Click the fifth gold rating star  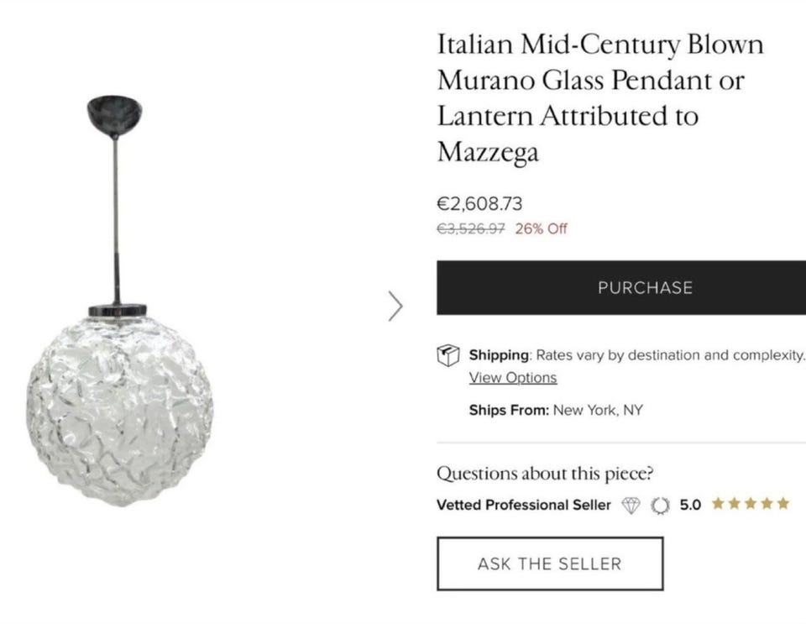click(x=782, y=504)
